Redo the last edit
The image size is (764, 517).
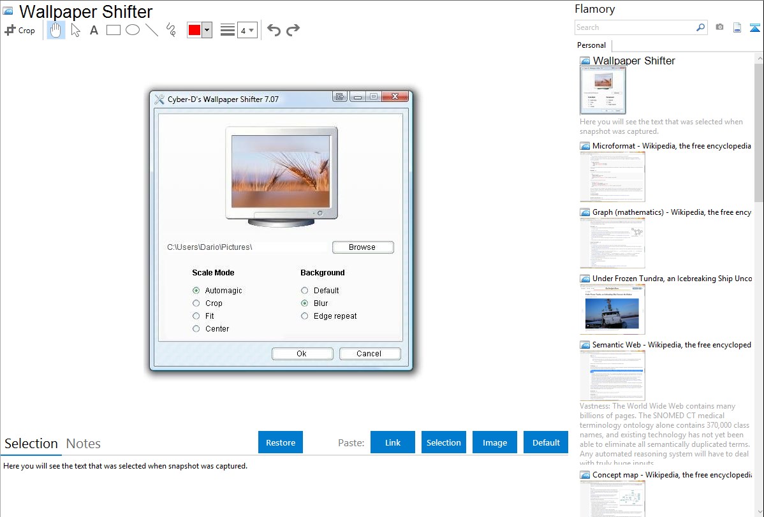(x=293, y=30)
